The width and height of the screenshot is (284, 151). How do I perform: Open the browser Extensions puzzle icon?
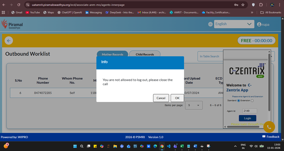[x=261, y=5]
